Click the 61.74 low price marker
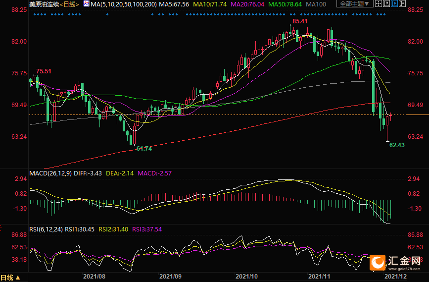The height and width of the screenshot is (282, 429). tap(144, 149)
